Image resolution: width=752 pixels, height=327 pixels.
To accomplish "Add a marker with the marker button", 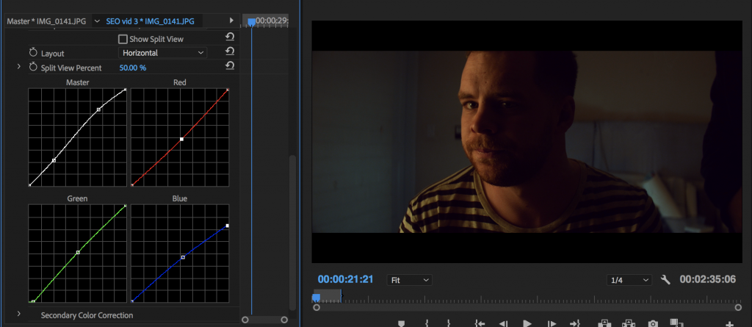I will coord(402,323).
